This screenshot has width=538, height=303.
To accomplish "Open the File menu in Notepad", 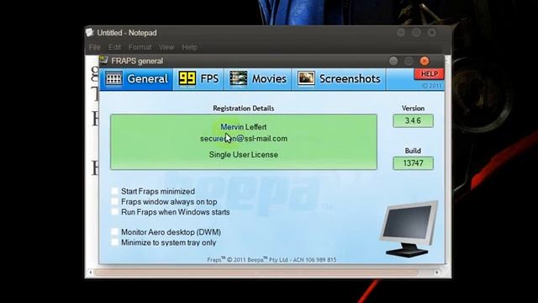I will 94,47.
